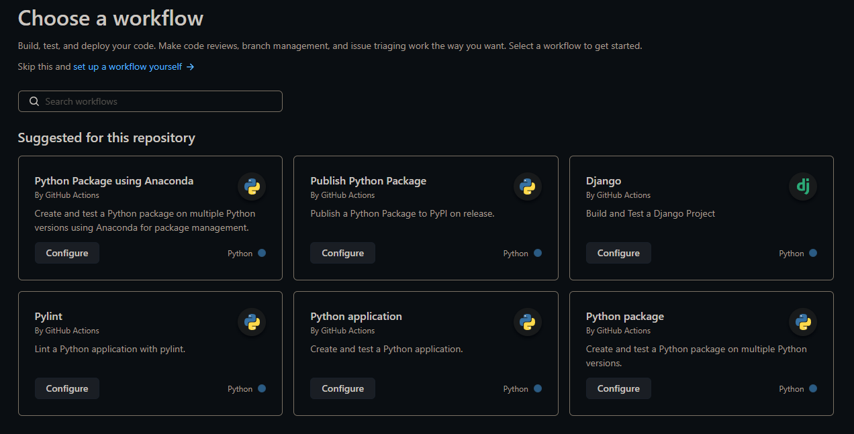The width and height of the screenshot is (854, 434).
Task: Click the arrow icon after 'set up a workflow yourself'
Action: [190, 67]
